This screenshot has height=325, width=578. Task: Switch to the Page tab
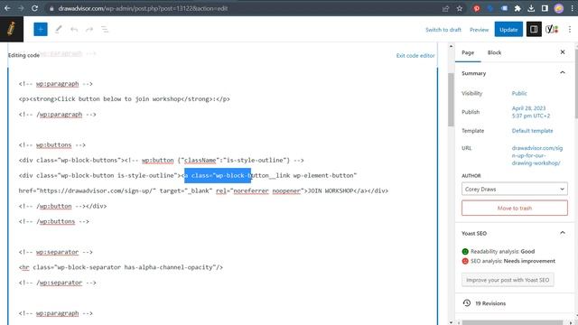[x=468, y=52]
